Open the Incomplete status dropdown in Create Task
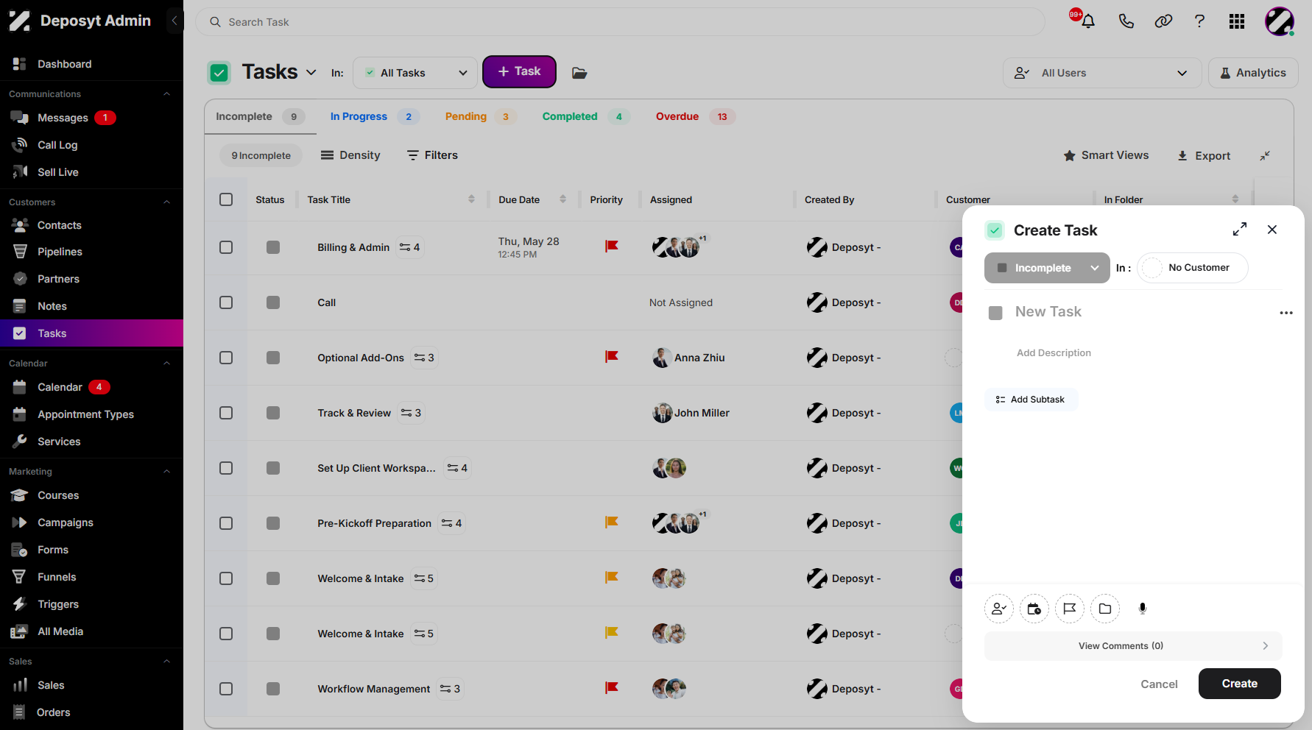The height and width of the screenshot is (730, 1312). 1047,268
